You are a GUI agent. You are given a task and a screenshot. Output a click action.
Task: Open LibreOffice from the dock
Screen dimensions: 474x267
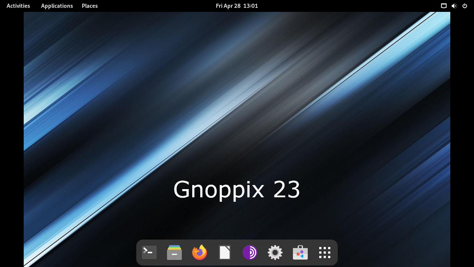(225, 253)
